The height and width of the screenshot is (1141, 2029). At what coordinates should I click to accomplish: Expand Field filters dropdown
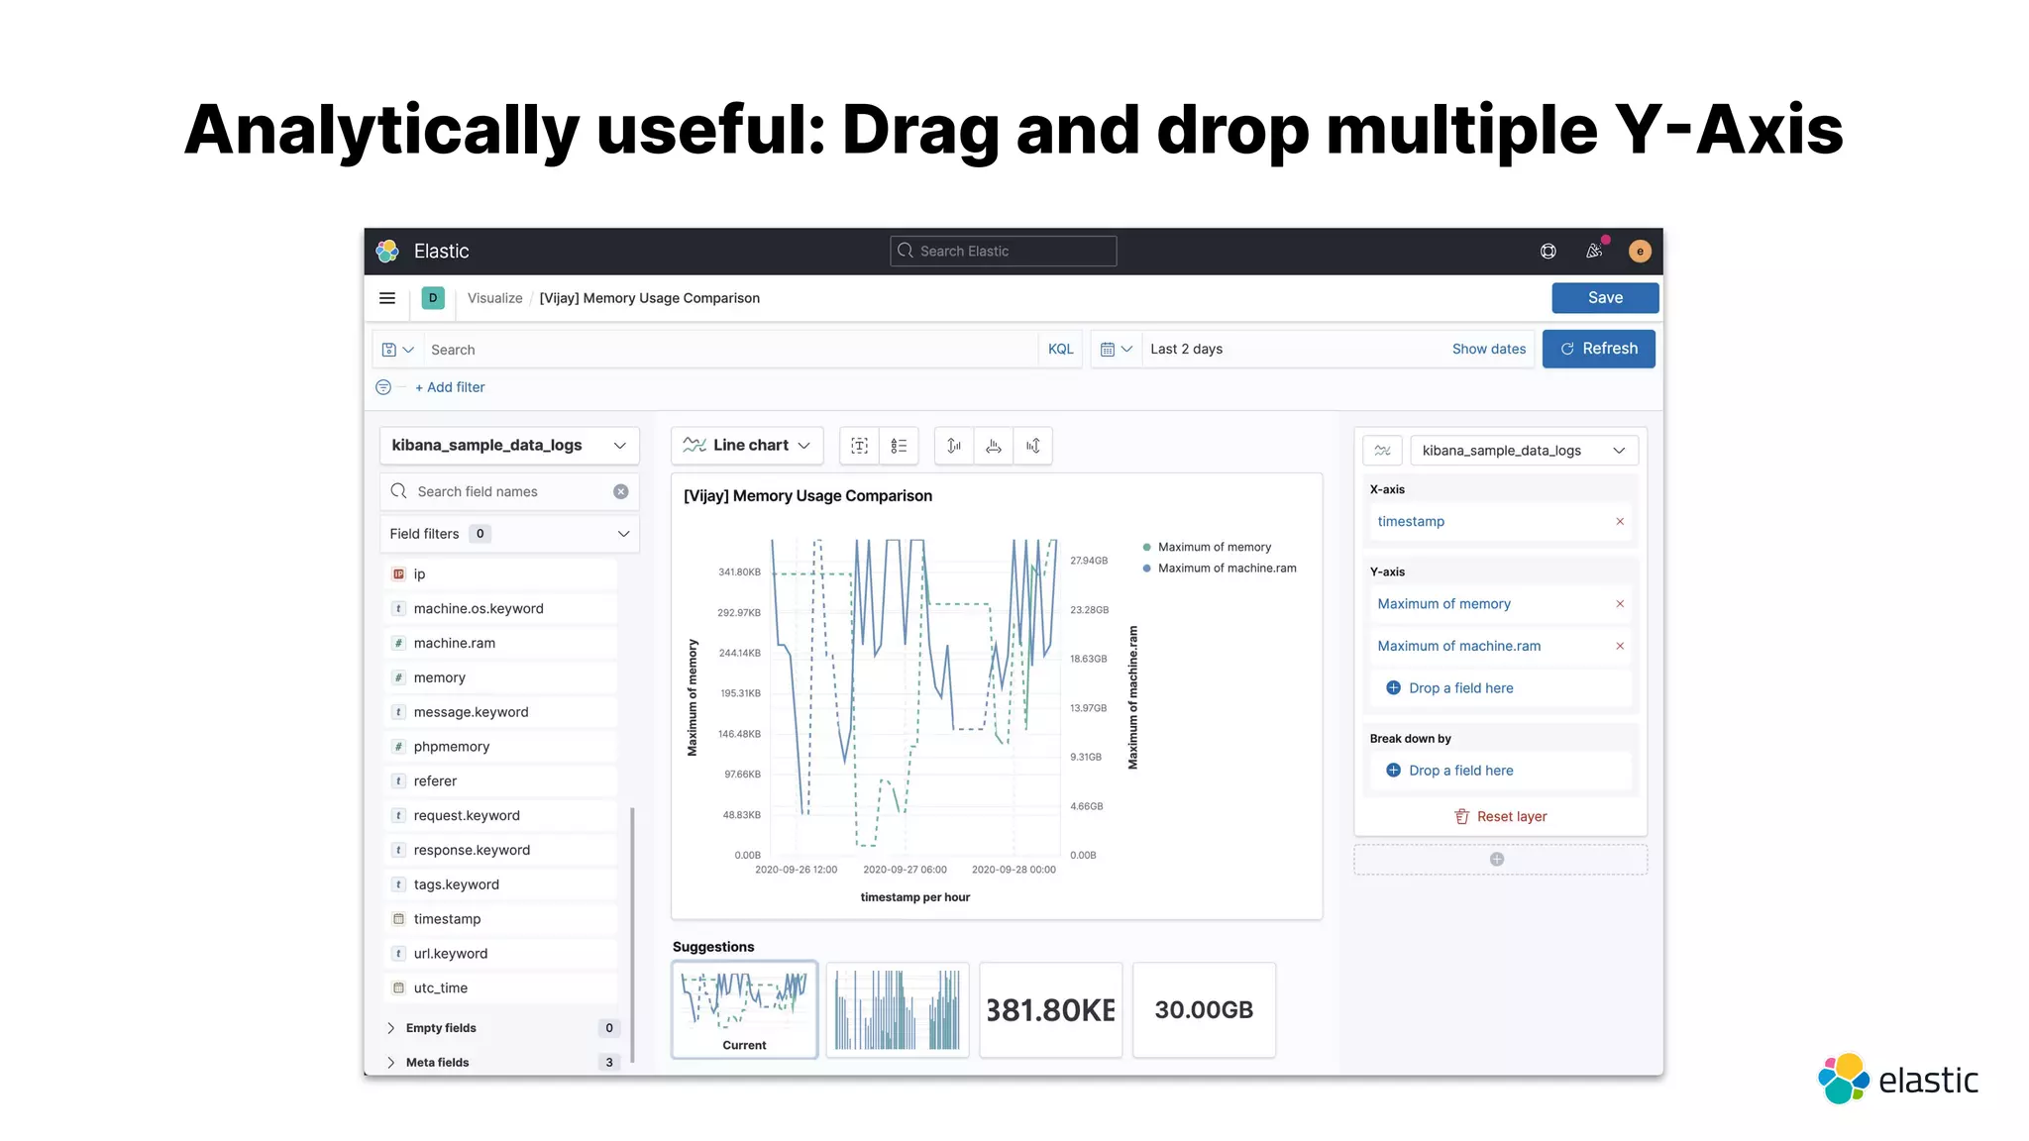(509, 534)
